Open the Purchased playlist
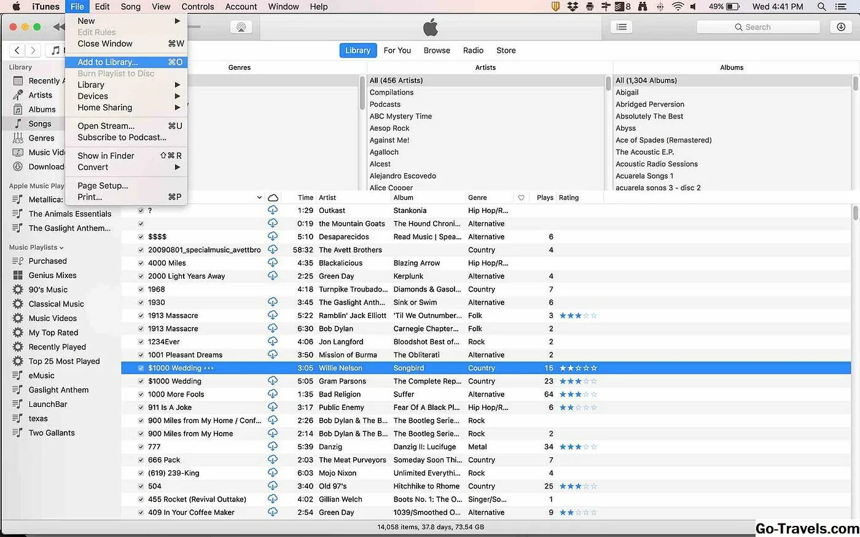 (x=47, y=261)
